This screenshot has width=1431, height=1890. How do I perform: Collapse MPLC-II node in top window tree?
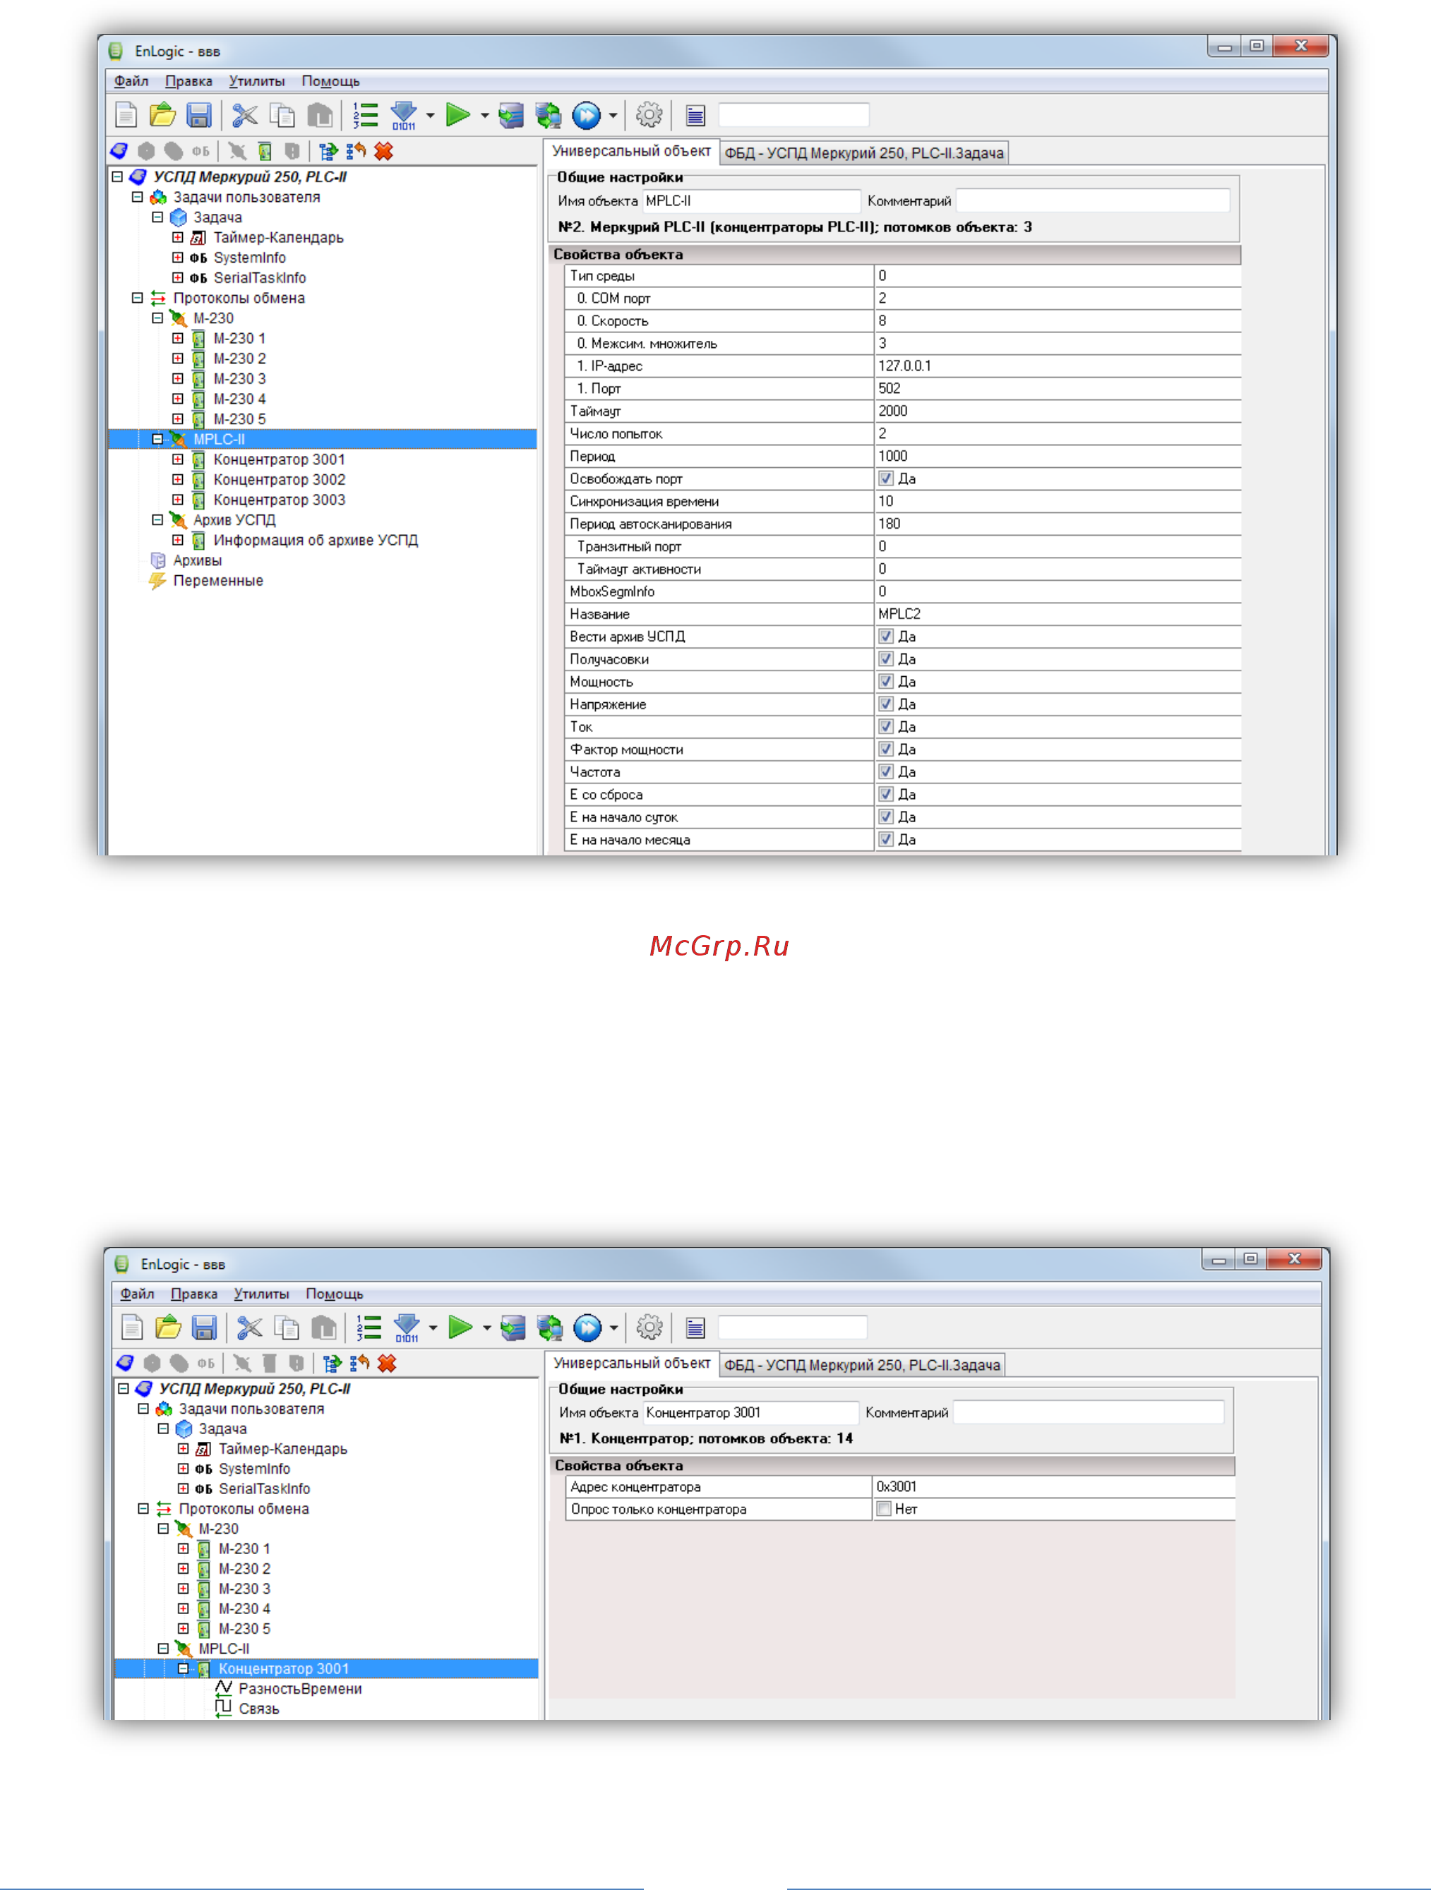click(x=157, y=439)
